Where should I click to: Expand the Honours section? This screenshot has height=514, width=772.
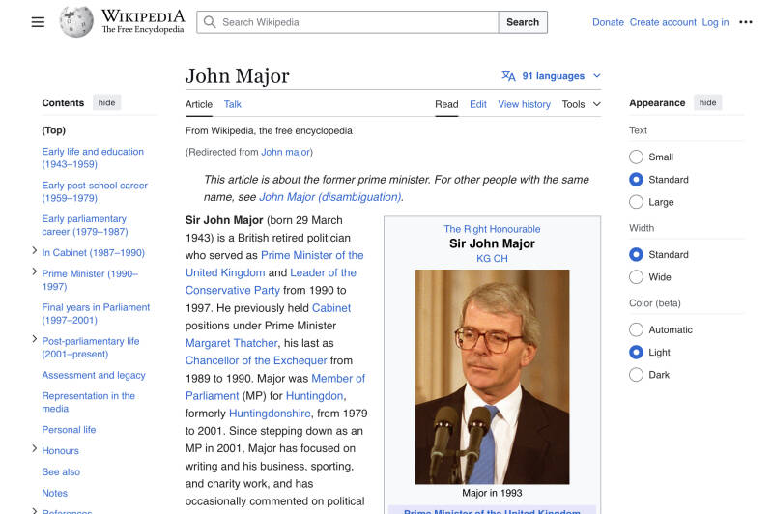tap(34, 448)
